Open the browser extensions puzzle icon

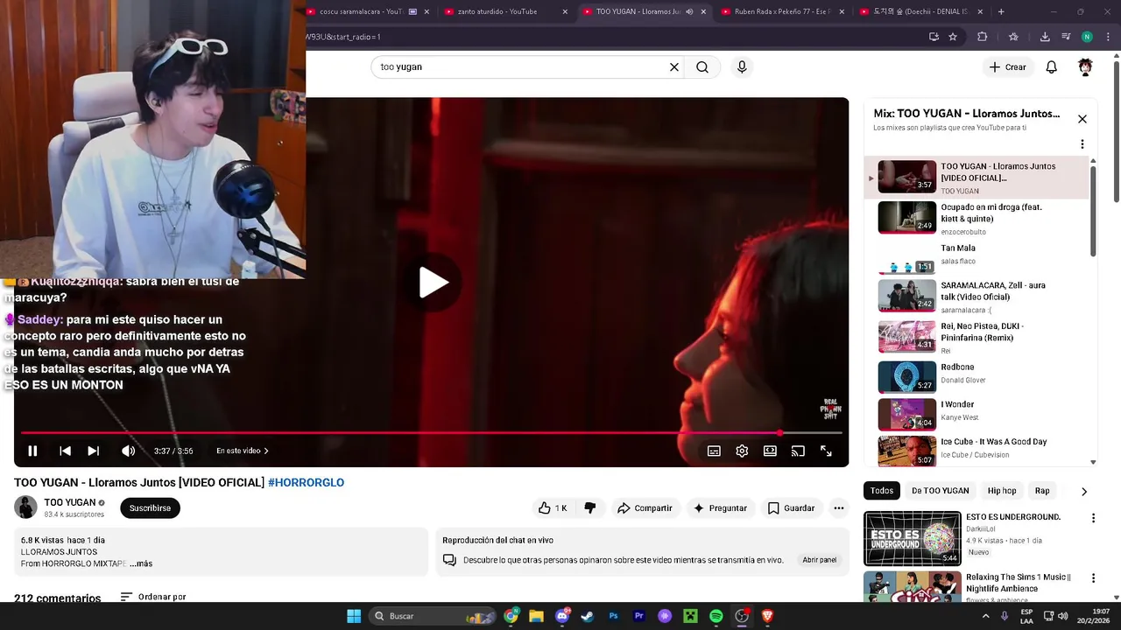tap(982, 37)
